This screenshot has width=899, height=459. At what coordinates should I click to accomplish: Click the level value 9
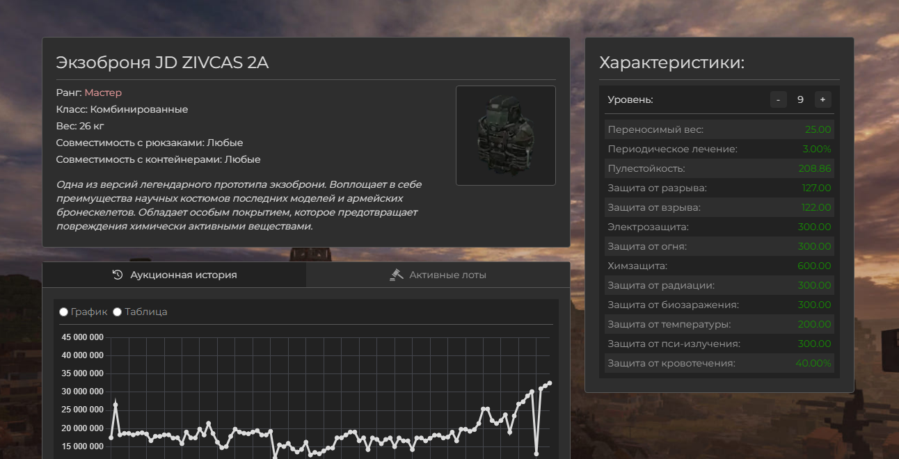[800, 99]
